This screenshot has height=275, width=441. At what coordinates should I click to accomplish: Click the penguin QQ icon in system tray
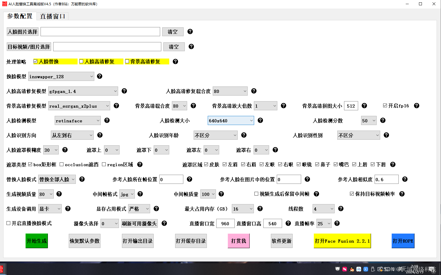pos(352,269)
